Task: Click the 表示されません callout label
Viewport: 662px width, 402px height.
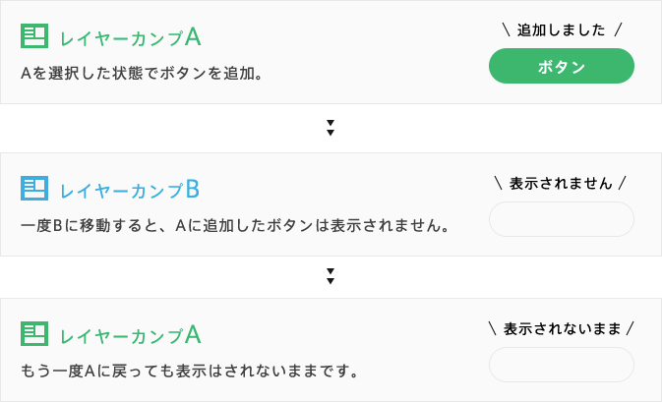Action: click(561, 183)
